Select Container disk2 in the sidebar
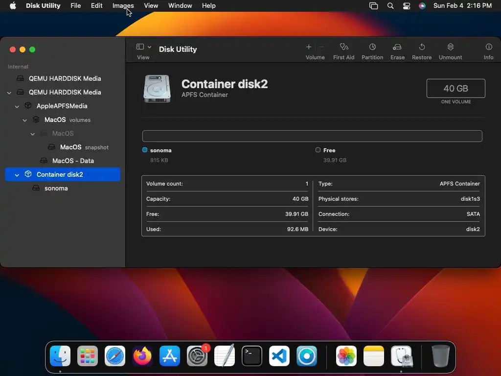This screenshot has height=376, width=501. tap(63, 174)
